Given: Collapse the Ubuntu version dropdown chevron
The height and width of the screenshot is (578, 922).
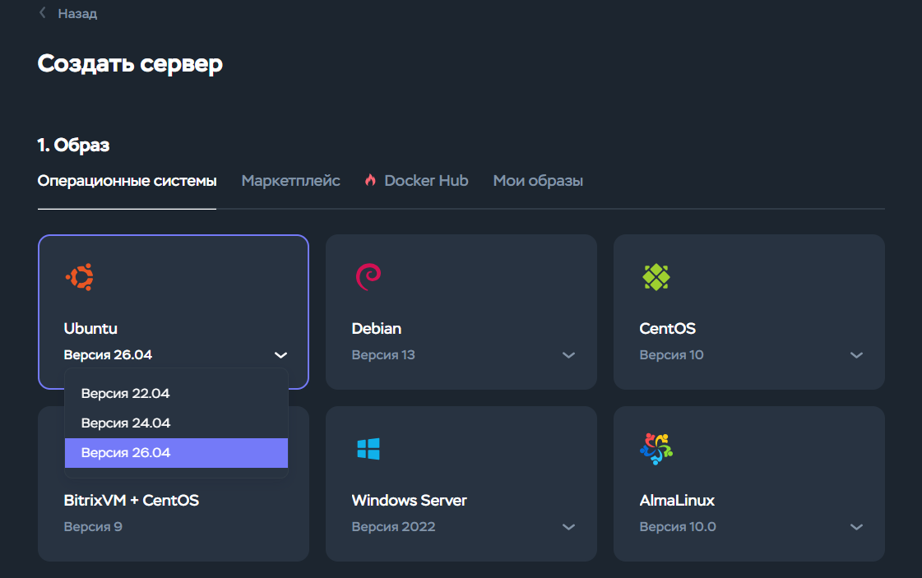Looking at the screenshot, I should (280, 355).
